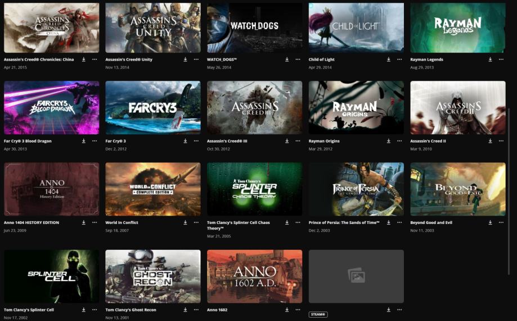
Task: Open the Assassin's Creed Chronicles China cover art
Action: pyautogui.click(x=51, y=27)
